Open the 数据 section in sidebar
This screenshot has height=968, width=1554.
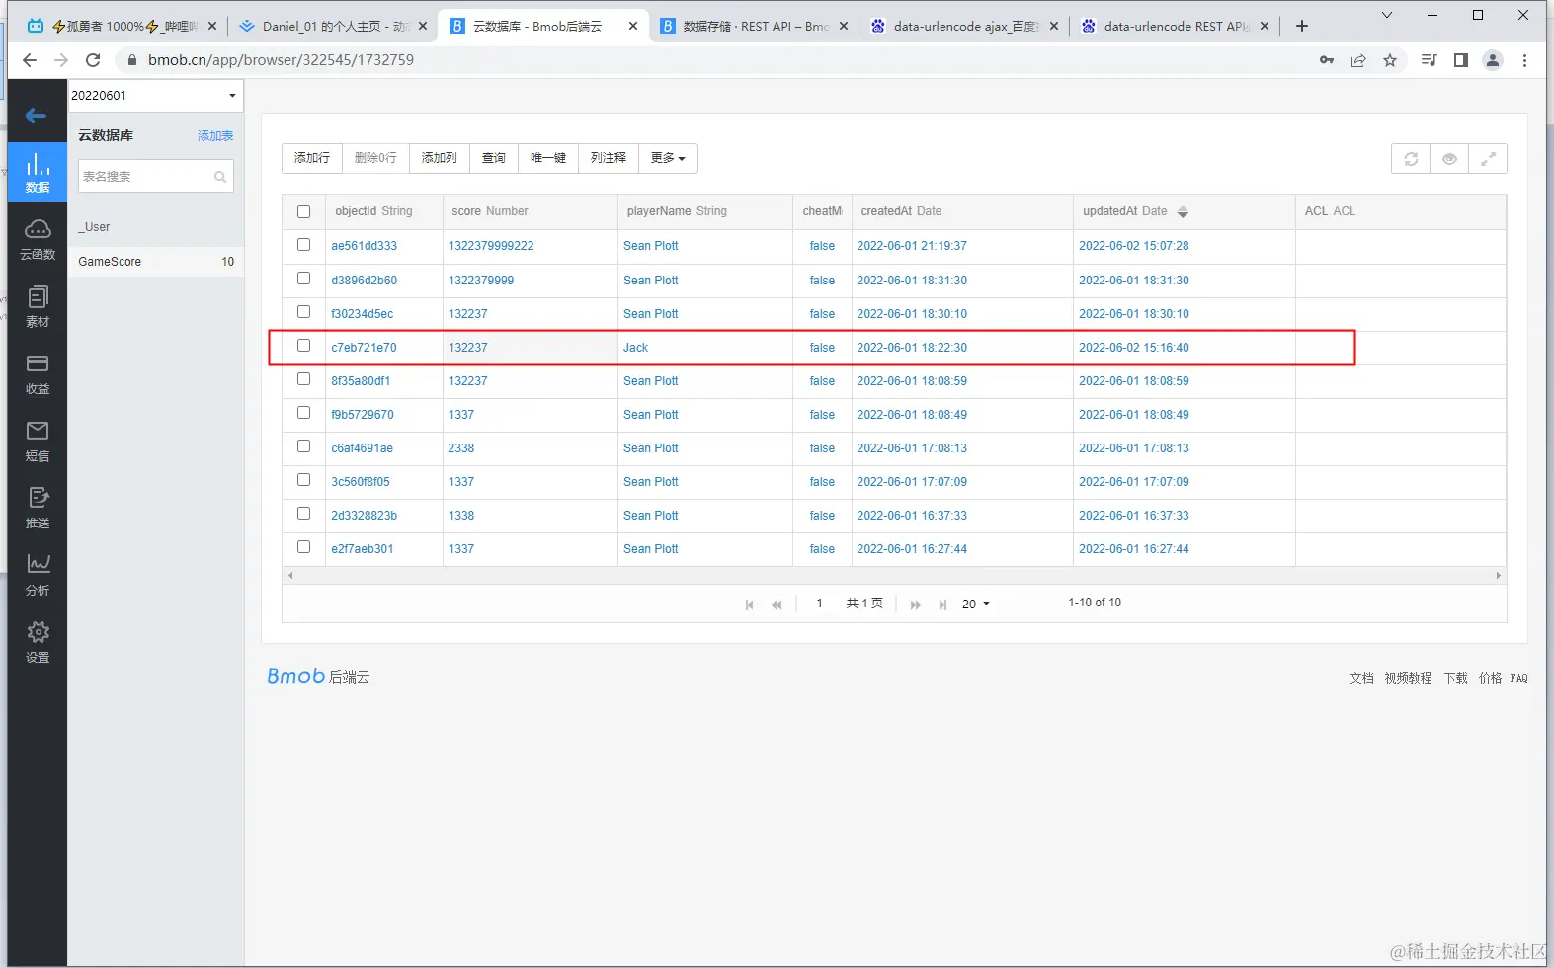(38, 172)
